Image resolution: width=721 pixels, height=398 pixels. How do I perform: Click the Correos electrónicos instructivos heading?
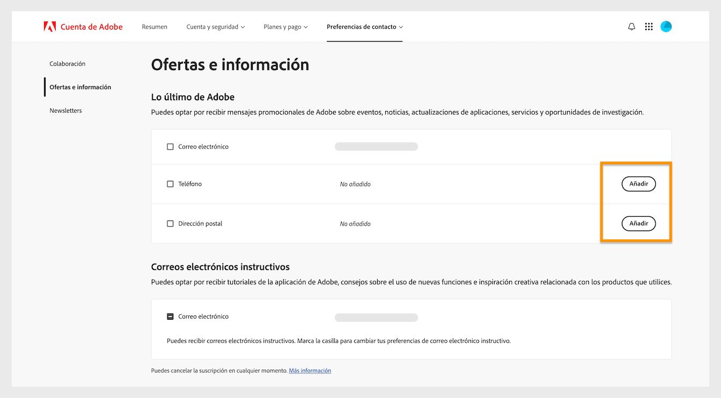220,267
